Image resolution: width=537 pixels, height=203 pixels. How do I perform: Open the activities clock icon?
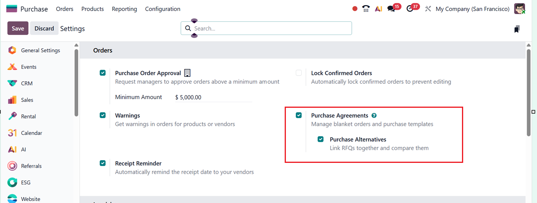click(x=410, y=9)
